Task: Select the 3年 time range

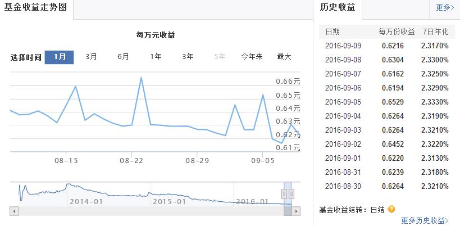Action: 188,57
